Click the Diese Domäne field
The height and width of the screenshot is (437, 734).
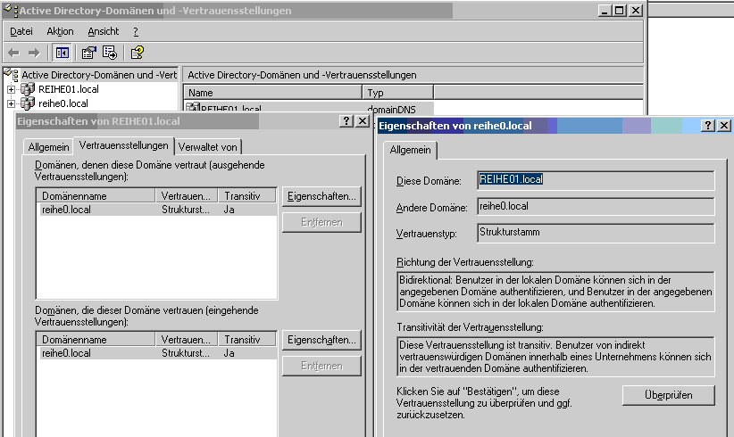point(596,180)
